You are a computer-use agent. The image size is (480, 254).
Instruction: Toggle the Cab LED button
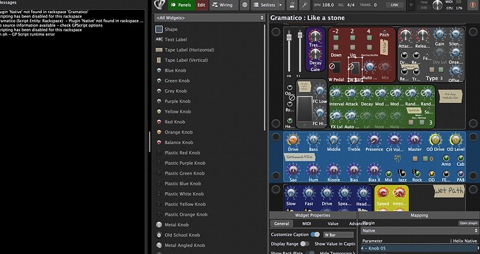click(461, 158)
